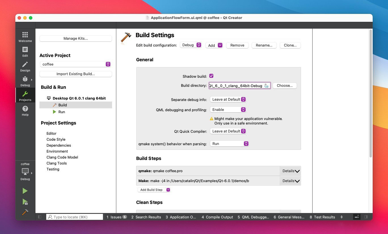Open QML debugging and profiling dropdown
This screenshot has width=388, height=234.
tap(228, 110)
